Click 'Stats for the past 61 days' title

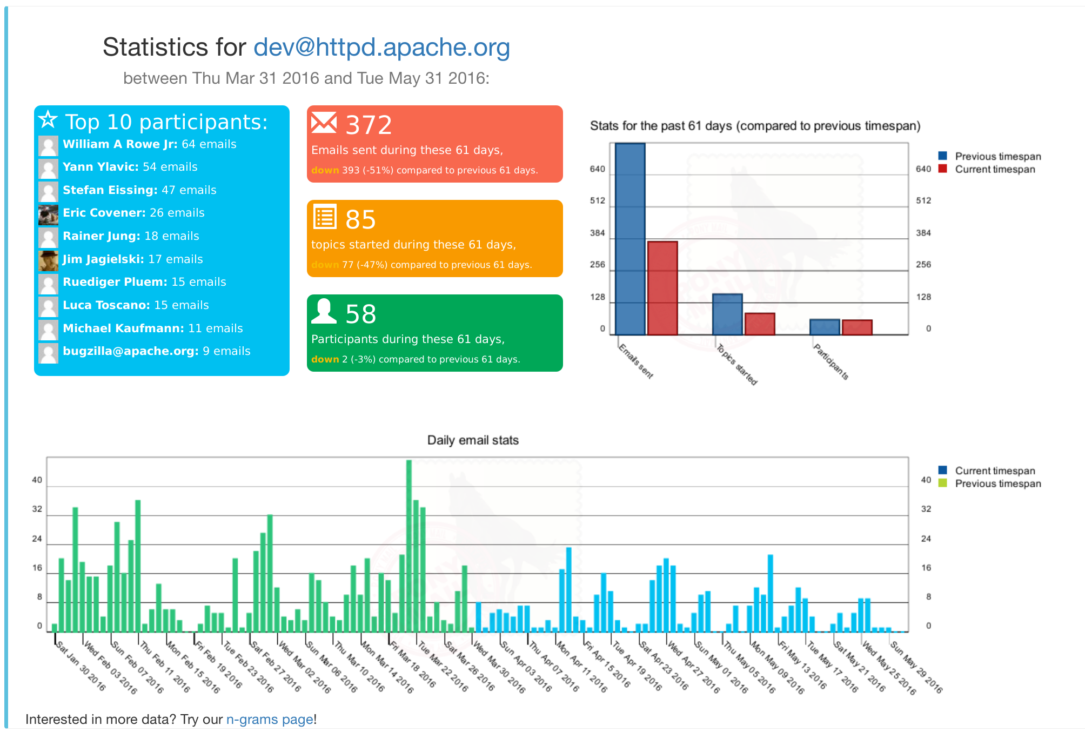(x=755, y=126)
